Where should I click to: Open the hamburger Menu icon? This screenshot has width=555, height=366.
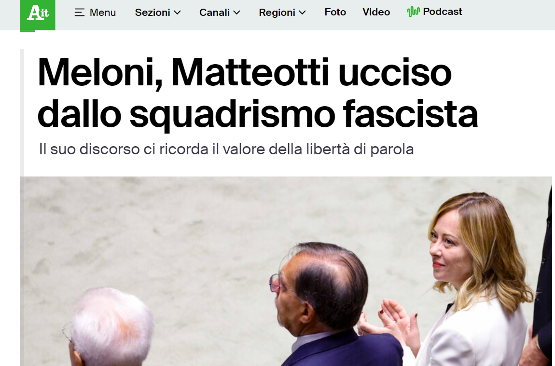79,13
